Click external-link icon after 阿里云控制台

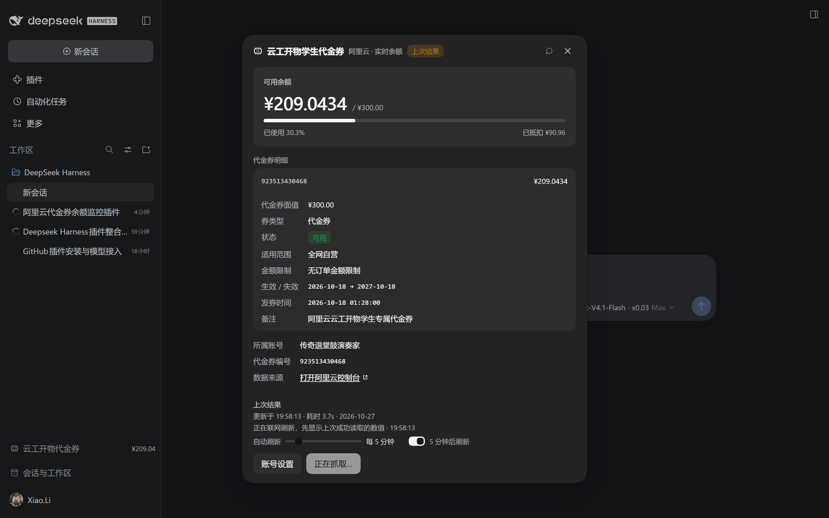365,377
